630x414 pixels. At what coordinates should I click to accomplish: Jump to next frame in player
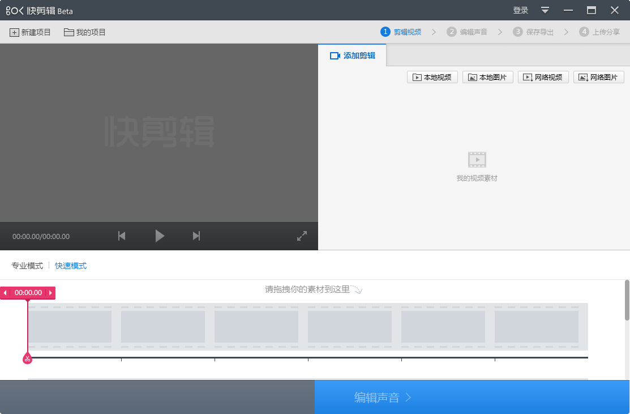pos(196,236)
